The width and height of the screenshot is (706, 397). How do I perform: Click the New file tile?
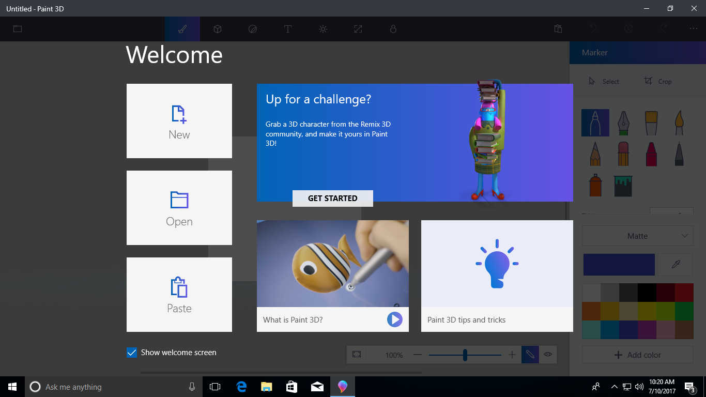point(179,121)
